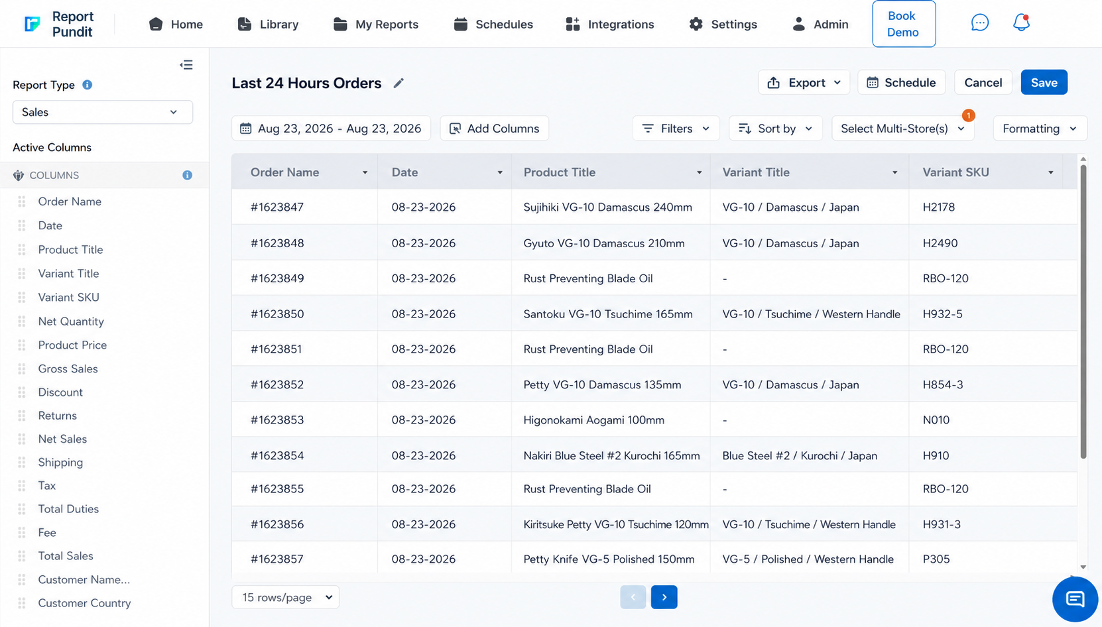
Task: Save the report
Action: tap(1044, 82)
